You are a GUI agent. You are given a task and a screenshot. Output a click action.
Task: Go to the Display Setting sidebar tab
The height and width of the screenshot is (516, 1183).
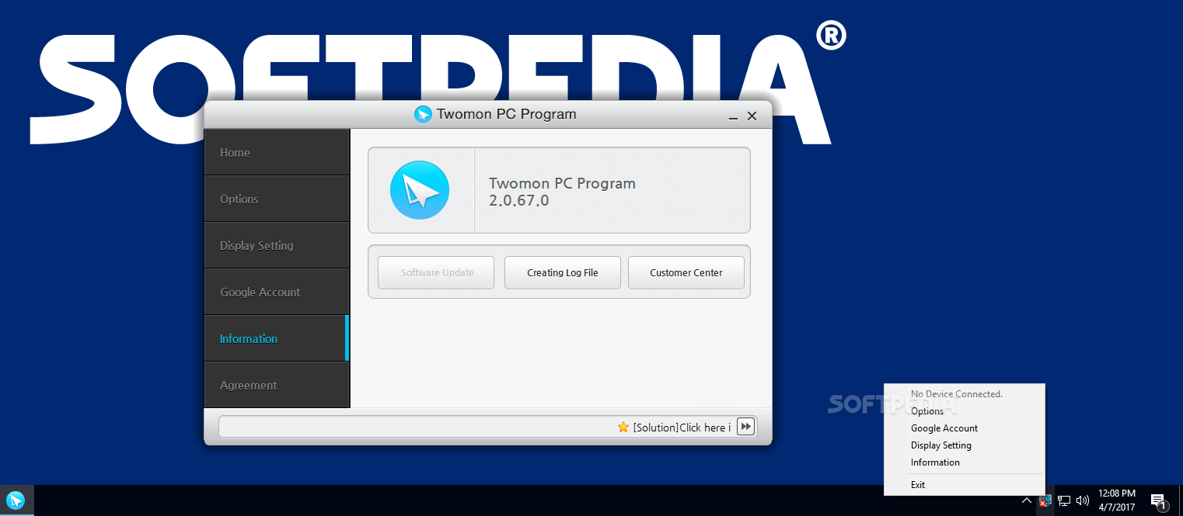[x=277, y=245]
